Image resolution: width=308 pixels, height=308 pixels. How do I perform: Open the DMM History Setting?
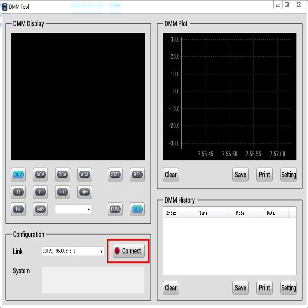[288, 288]
